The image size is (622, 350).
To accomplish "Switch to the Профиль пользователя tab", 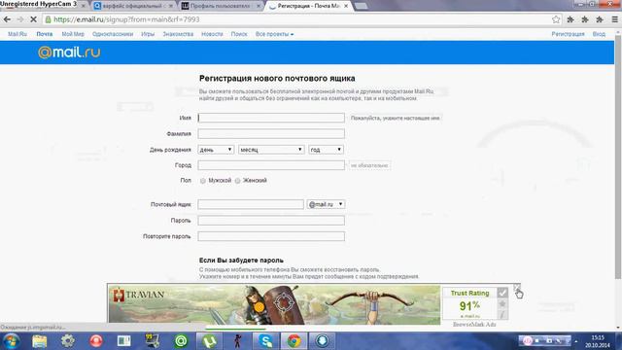I will pos(220,6).
